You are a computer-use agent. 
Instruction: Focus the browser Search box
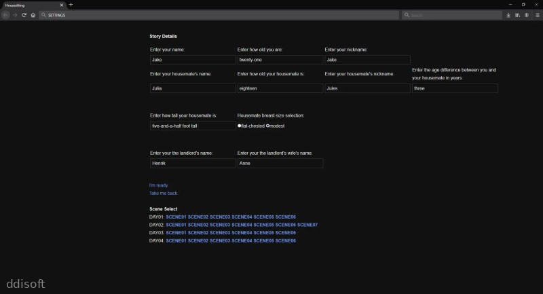(452, 15)
